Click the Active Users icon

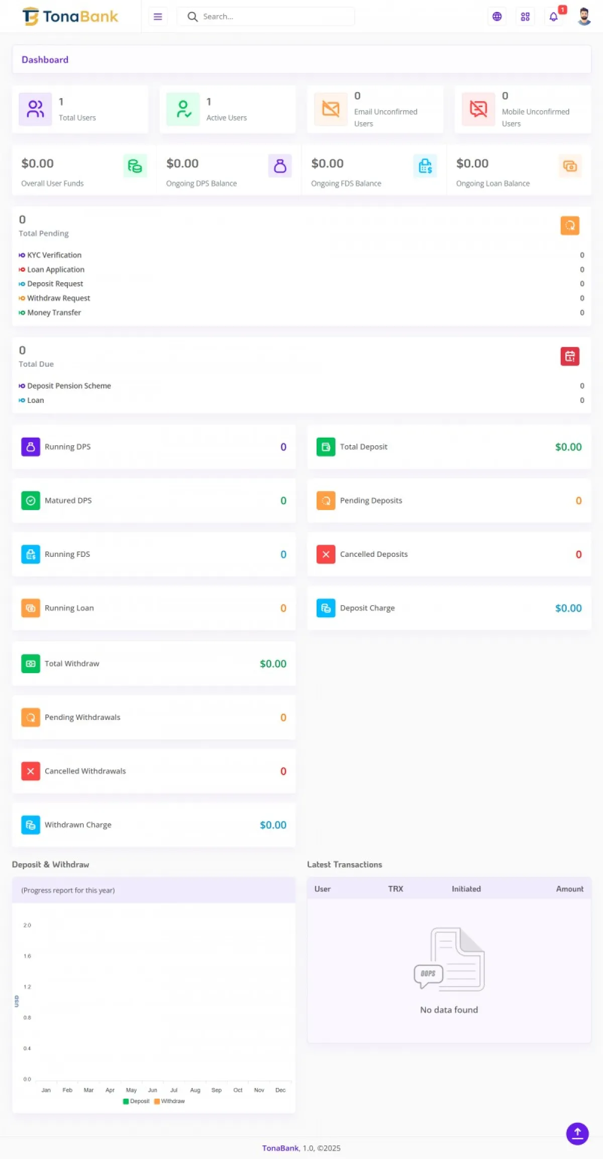pos(183,109)
